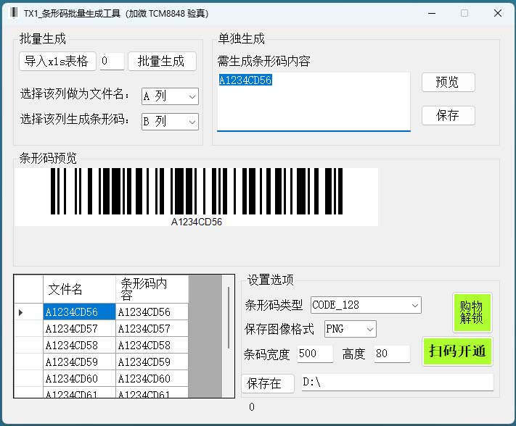Click the row header of the A1234CD58 row
Image resolution: width=516 pixels, height=426 pixels.
28,345
